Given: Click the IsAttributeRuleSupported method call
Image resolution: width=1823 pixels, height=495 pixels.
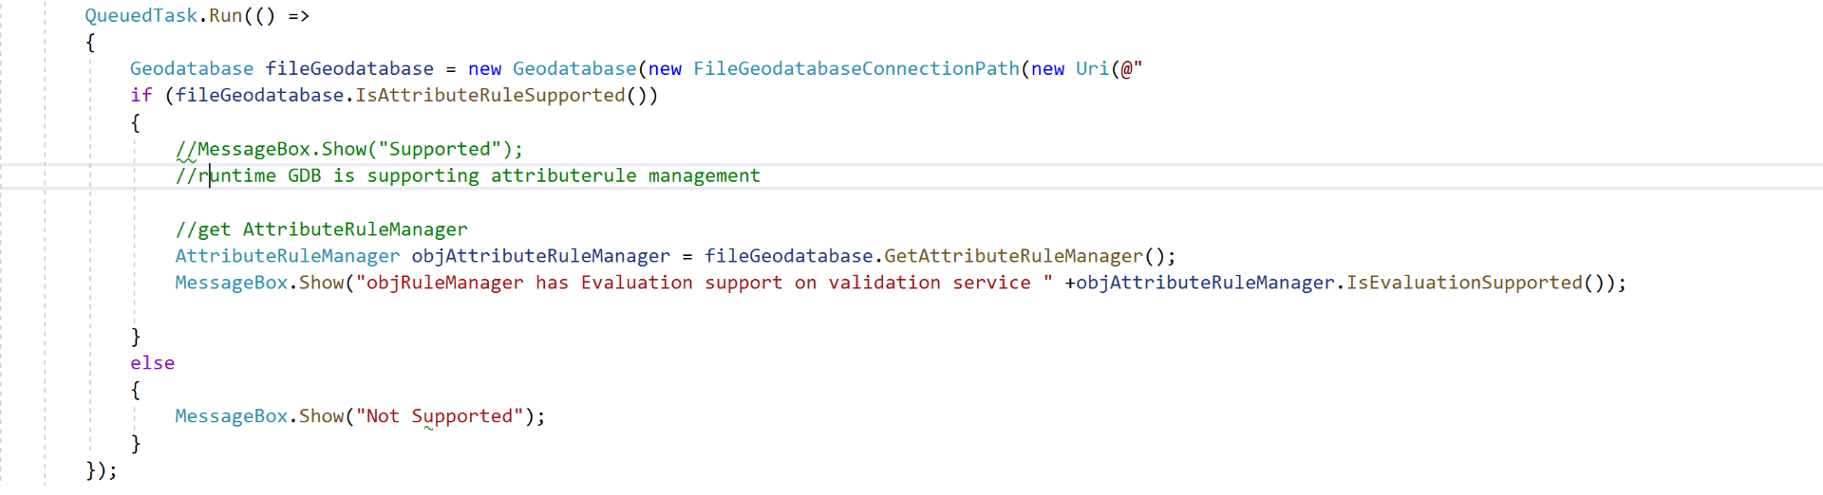Looking at the screenshot, I should (x=490, y=96).
